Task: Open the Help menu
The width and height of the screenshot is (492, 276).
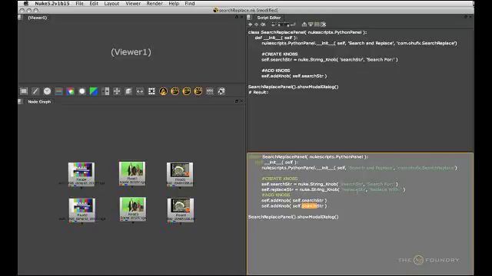Action: (x=174, y=3)
